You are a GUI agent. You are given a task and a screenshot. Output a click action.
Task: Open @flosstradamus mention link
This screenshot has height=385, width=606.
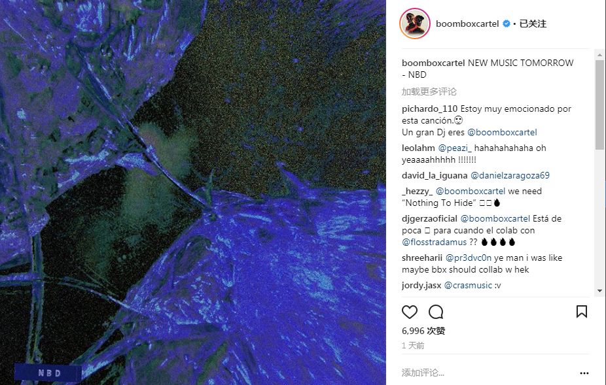434,242
